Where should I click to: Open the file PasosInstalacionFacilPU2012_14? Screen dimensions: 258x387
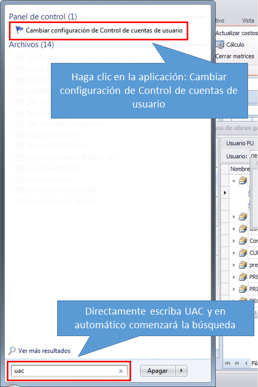[x=69, y=157]
